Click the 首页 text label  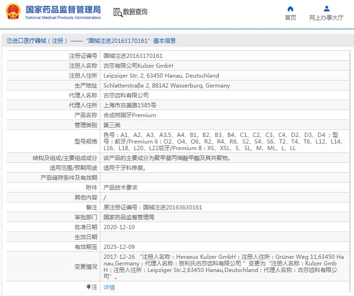pyautogui.click(x=290, y=17)
